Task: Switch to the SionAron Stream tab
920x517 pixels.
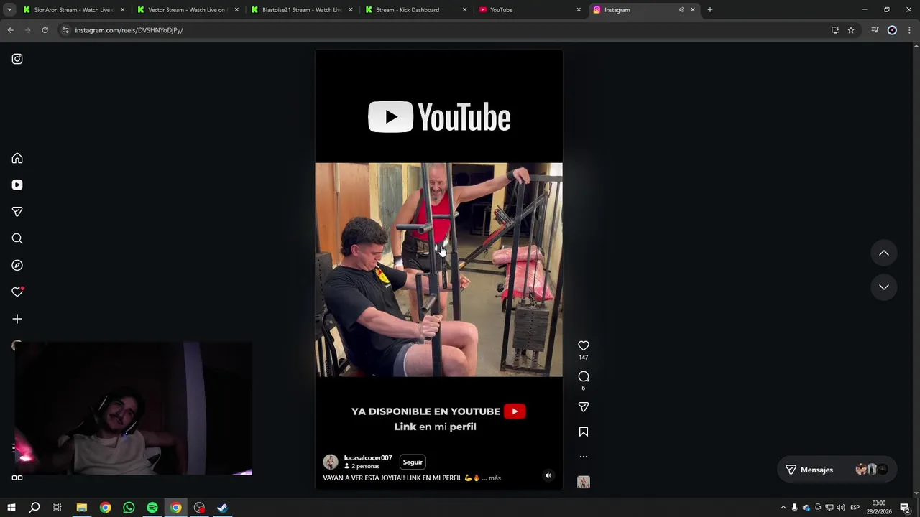Action: [x=73, y=10]
